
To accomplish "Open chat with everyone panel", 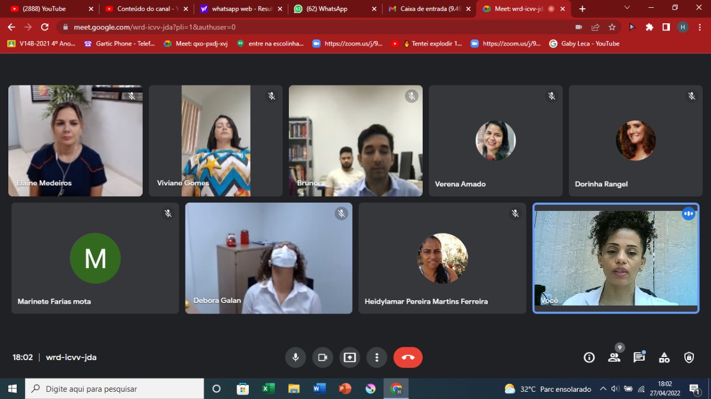I will tap(639, 357).
